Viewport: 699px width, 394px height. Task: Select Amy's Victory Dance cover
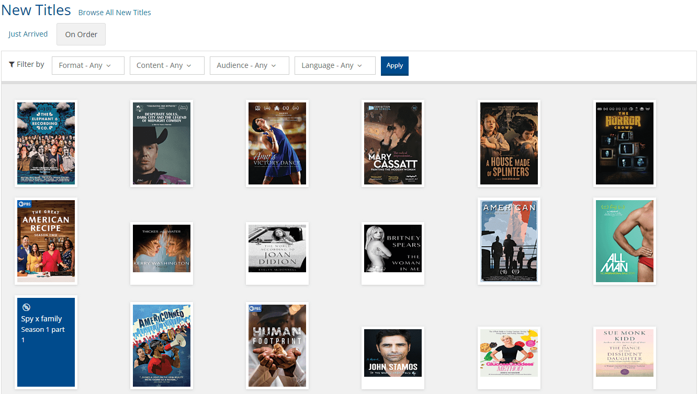click(x=277, y=143)
